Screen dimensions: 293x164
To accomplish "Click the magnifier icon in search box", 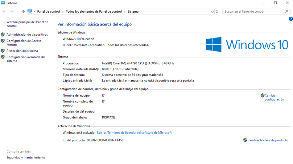I will point(287,12).
